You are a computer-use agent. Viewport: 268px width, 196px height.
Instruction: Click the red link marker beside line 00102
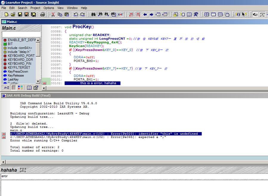(44, 83)
